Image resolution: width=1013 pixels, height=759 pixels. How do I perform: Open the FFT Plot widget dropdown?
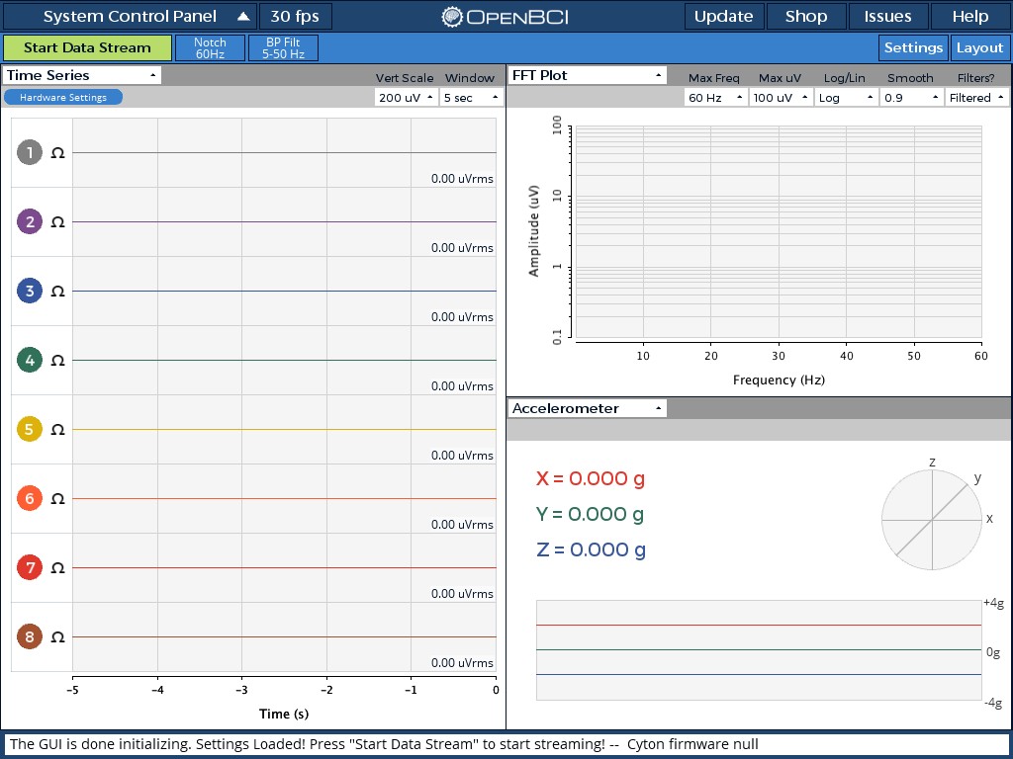588,75
